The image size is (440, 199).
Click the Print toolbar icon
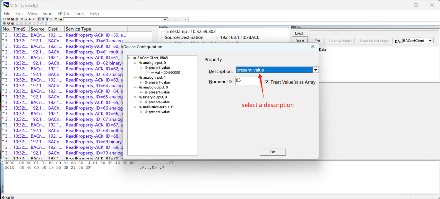point(17,19)
